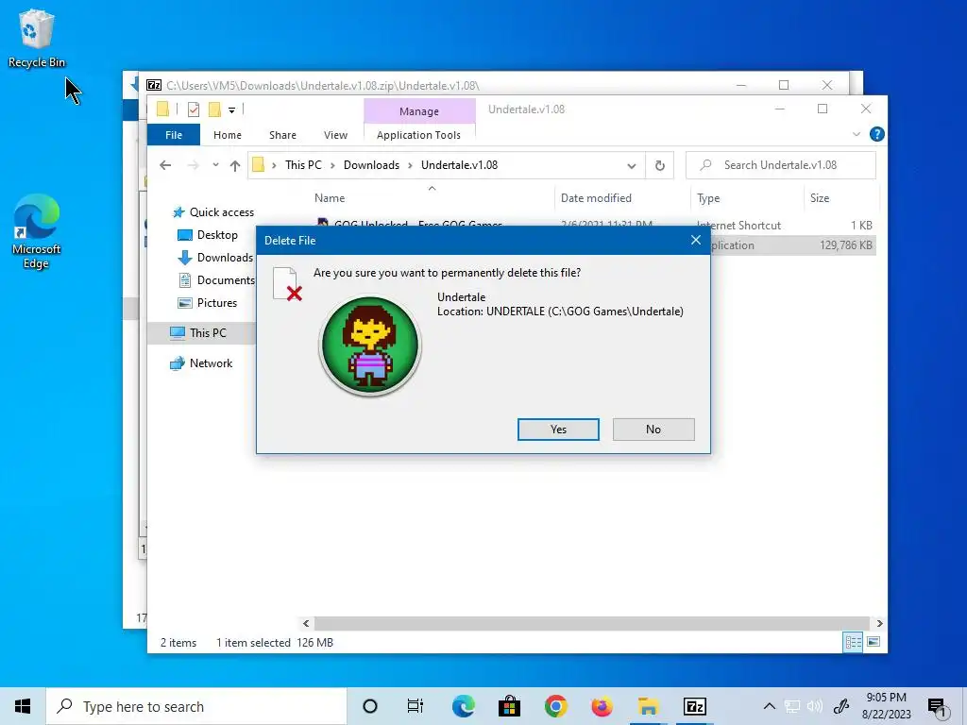The height and width of the screenshot is (725, 967).
Task: Select This PC in navigation pane
Action: [198, 333]
